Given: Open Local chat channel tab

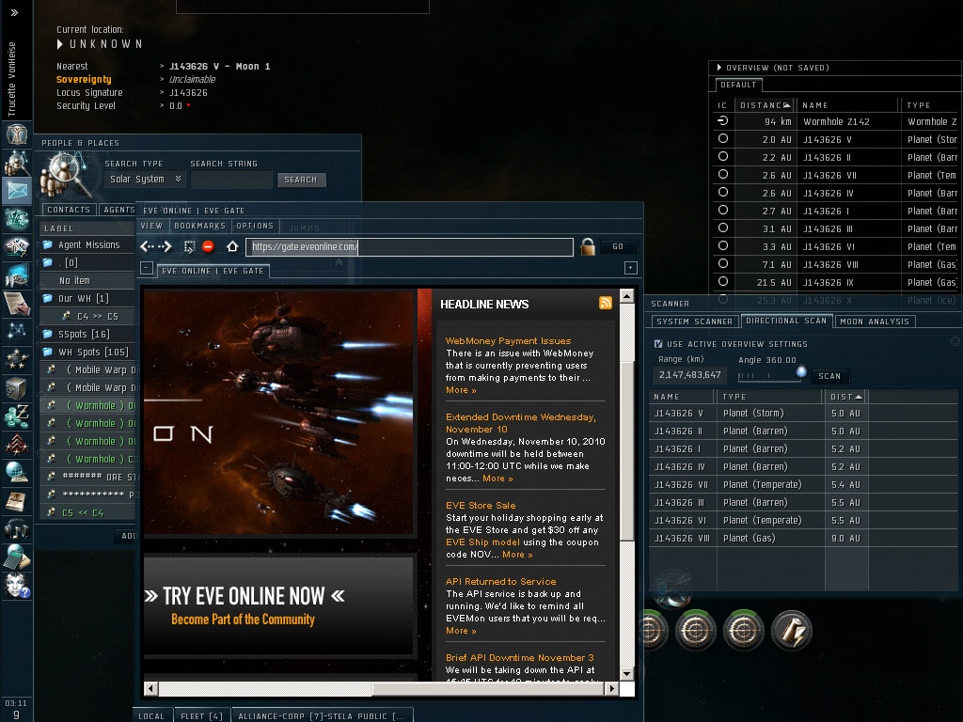Looking at the screenshot, I should (151, 715).
